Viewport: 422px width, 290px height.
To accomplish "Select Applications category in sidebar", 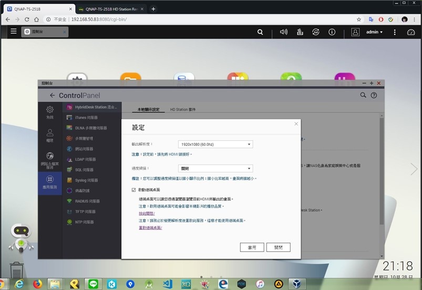I will click(50, 182).
